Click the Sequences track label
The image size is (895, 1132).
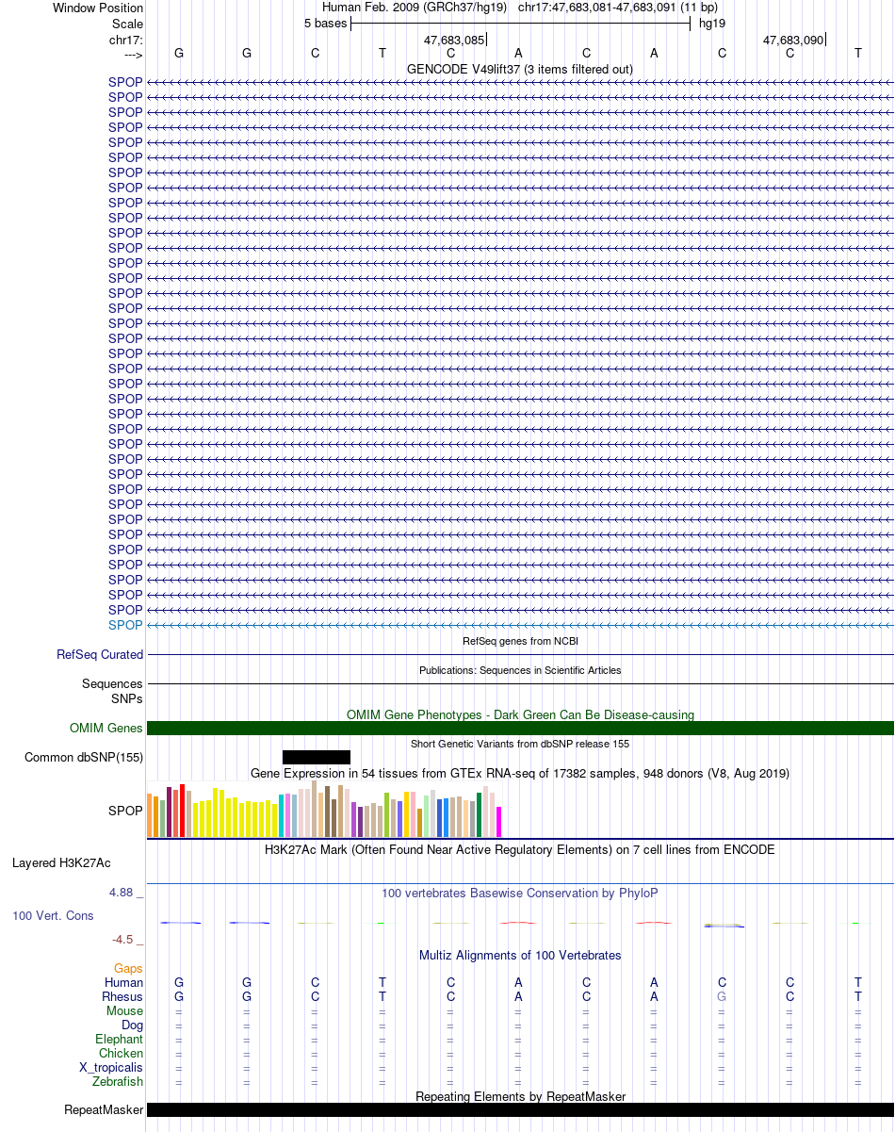pyautogui.click(x=112, y=683)
